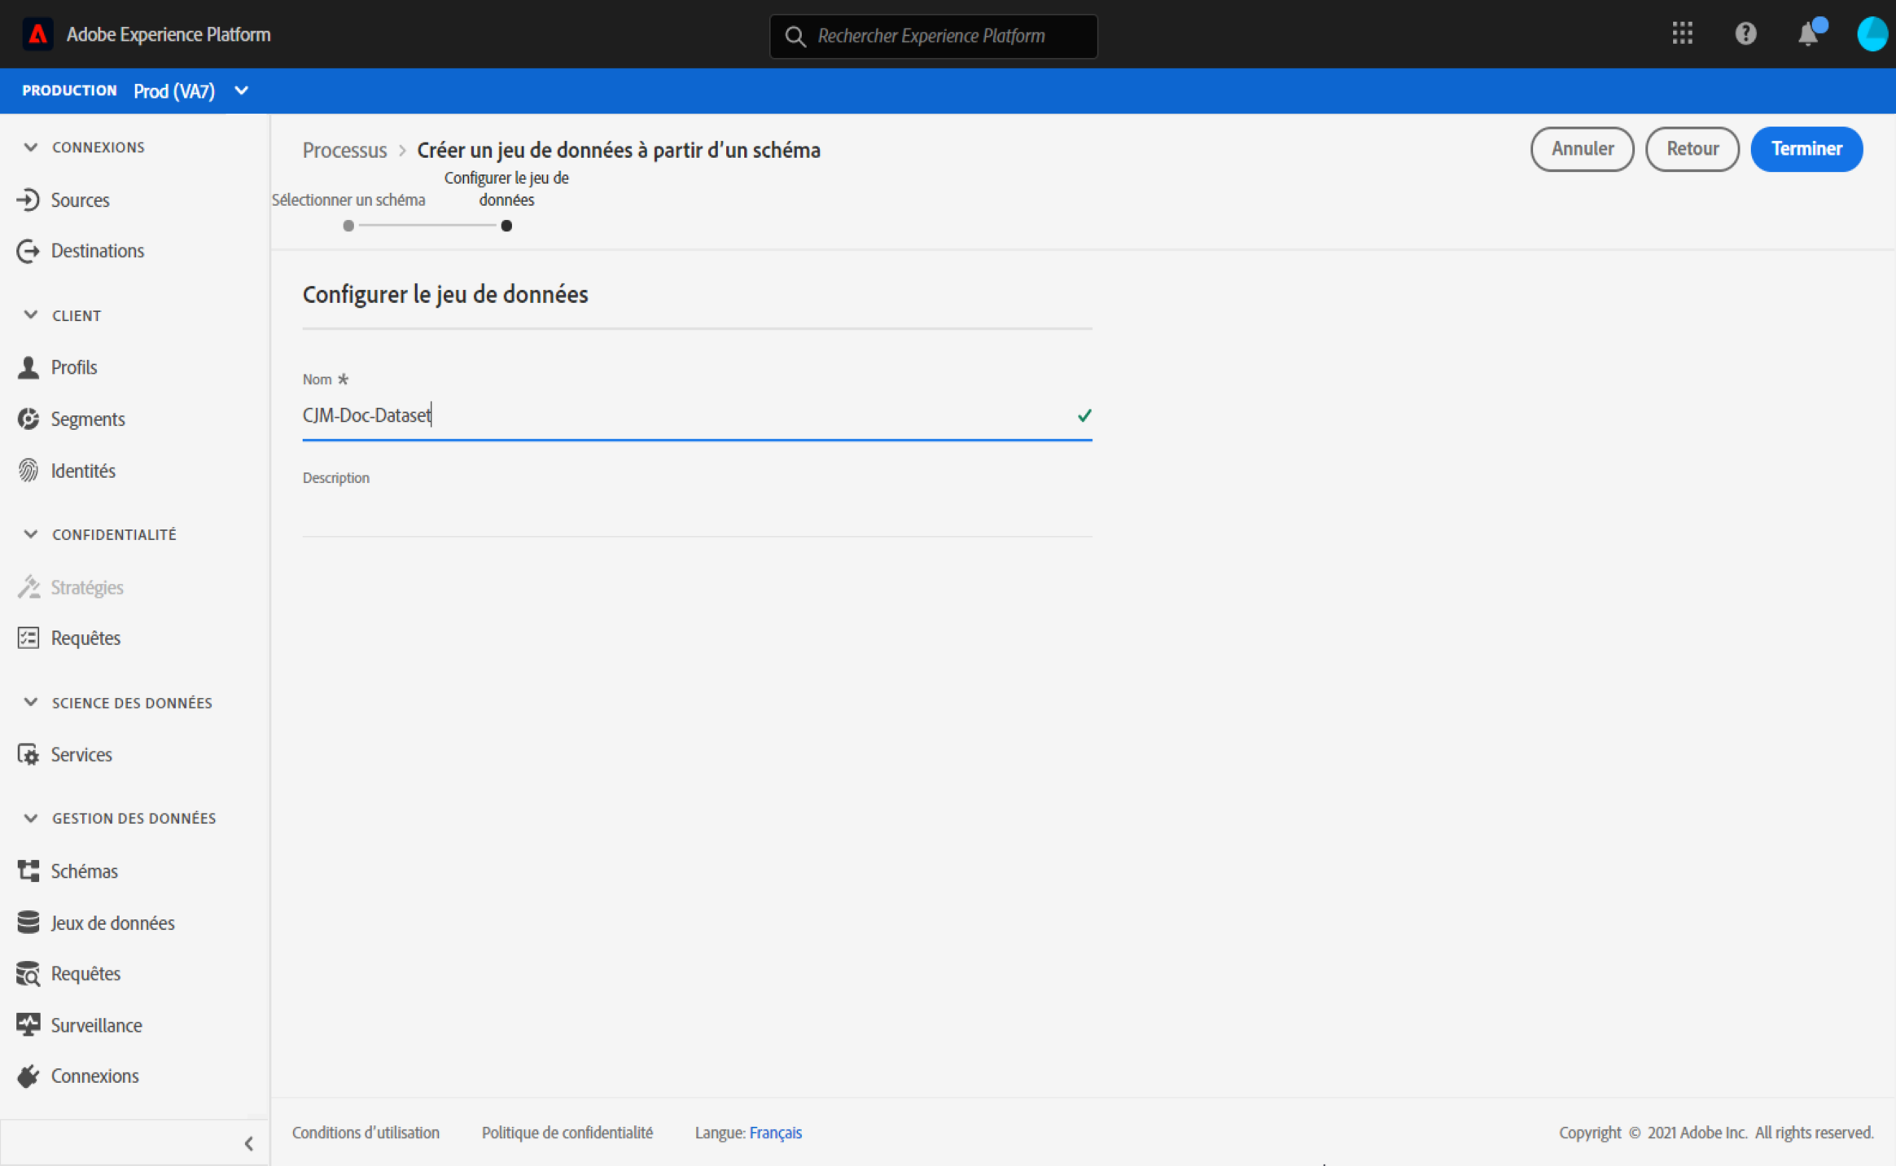Click the Terminer button

pos(1806,149)
